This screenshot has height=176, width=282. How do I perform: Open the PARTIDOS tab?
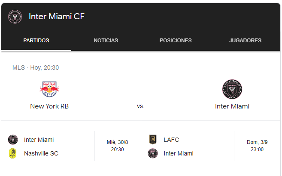(36, 41)
